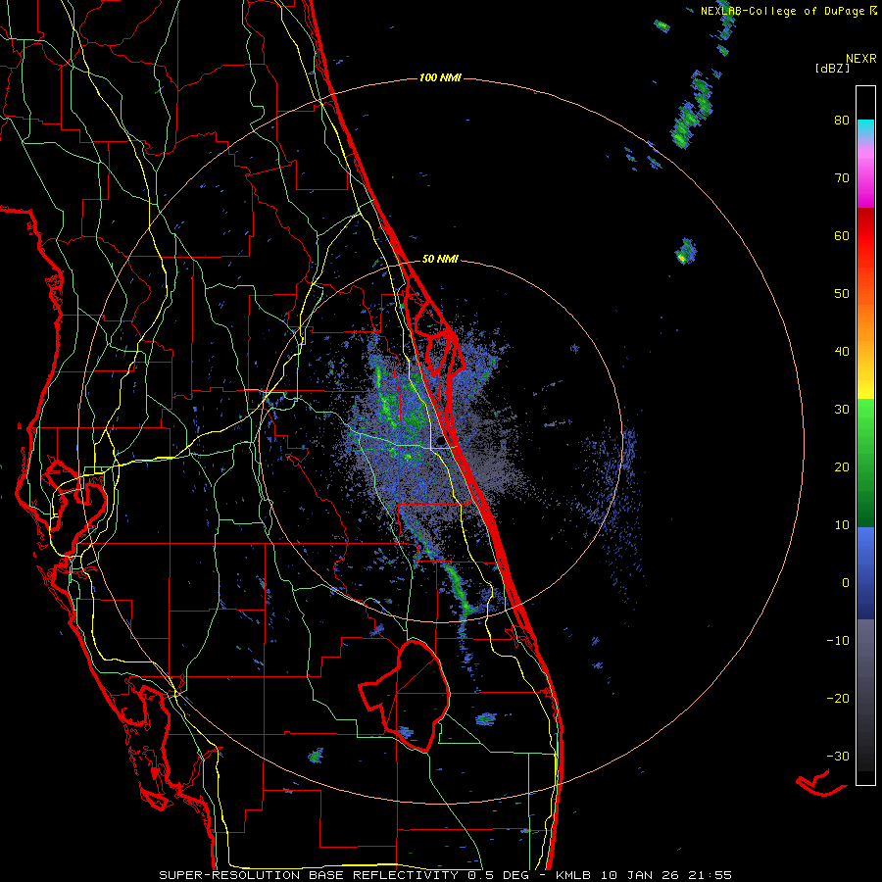Image resolution: width=882 pixels, height=882 pixels.
Task: Click the "10 JAN 26 21:55" timestamp
Action: (x=666, y=875)
